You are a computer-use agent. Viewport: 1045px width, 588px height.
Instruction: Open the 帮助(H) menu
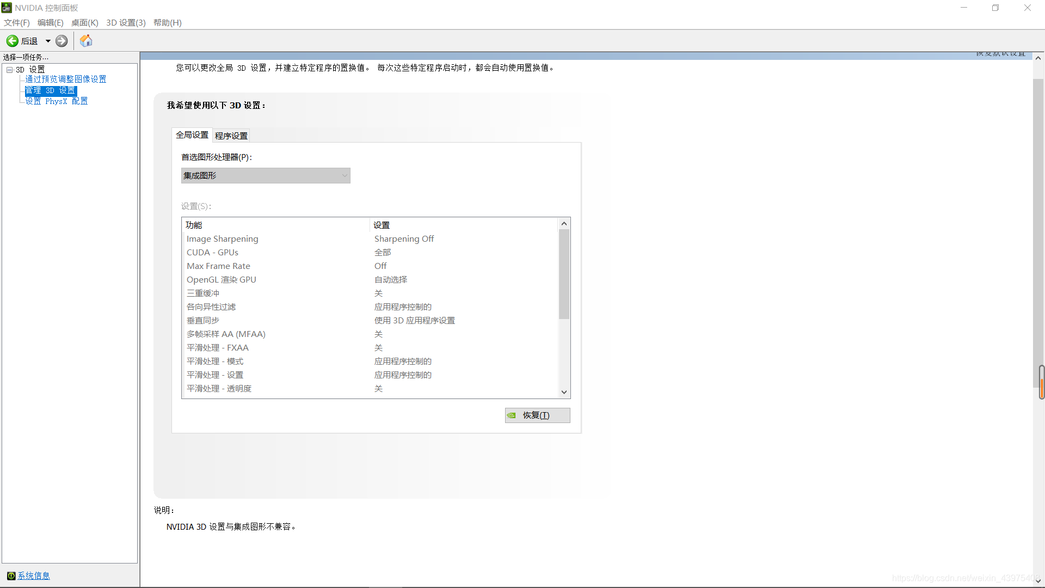click(x=167, y=22)
